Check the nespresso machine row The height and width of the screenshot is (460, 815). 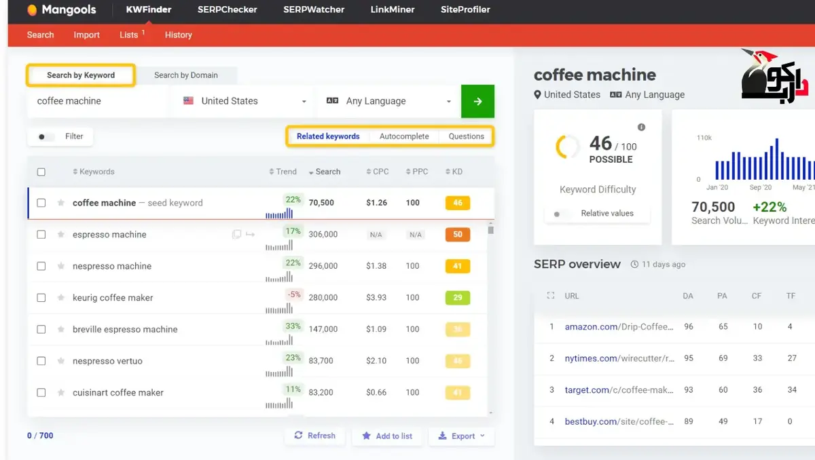click(x=41, y=266)
